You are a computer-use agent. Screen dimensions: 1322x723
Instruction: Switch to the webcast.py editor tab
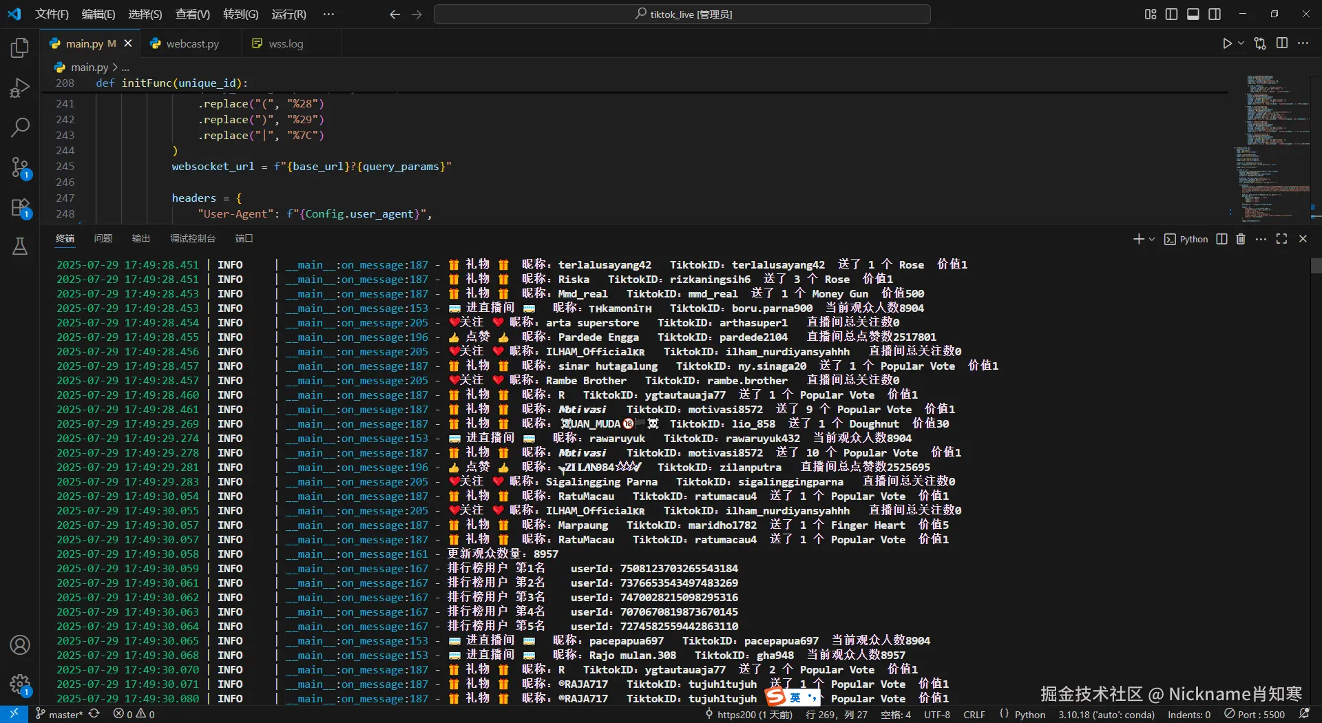point(185,43)
